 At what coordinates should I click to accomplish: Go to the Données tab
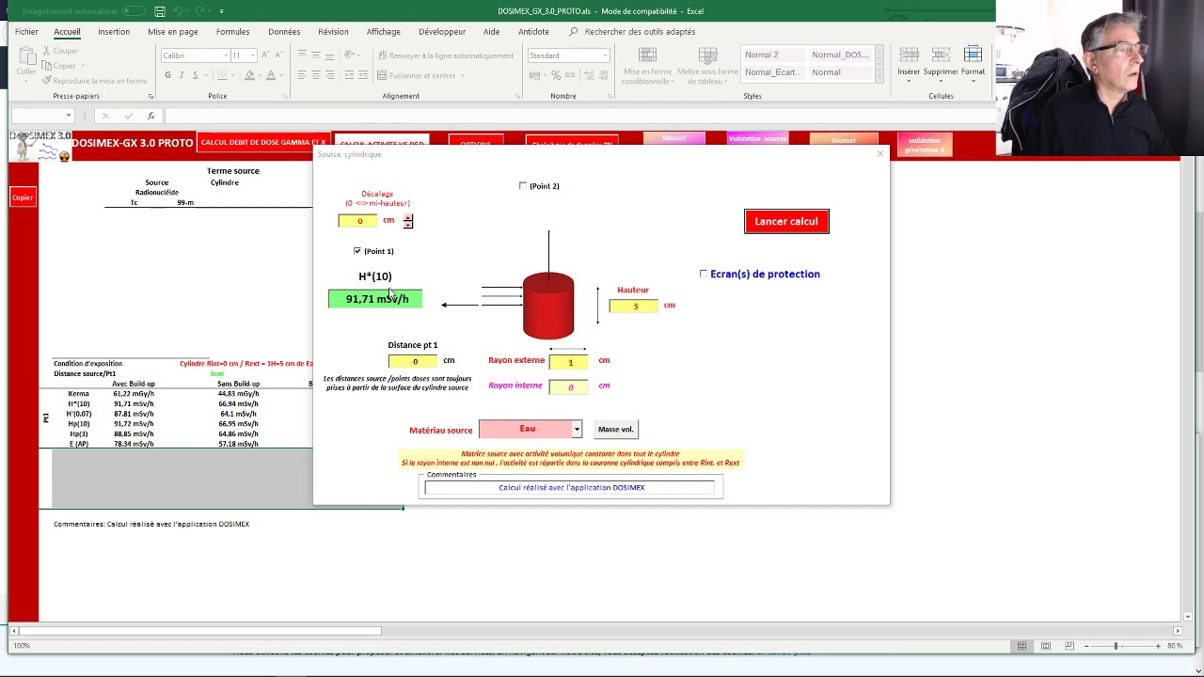point(284,31)
